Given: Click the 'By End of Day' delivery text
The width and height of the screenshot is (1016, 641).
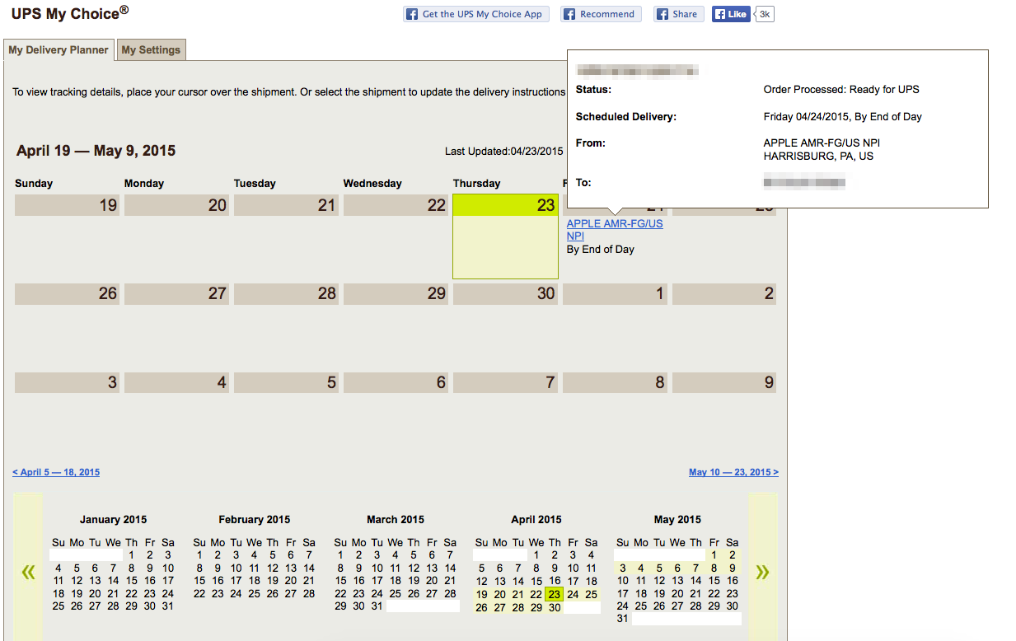Looking at the screenshot, I should [601, 249].
